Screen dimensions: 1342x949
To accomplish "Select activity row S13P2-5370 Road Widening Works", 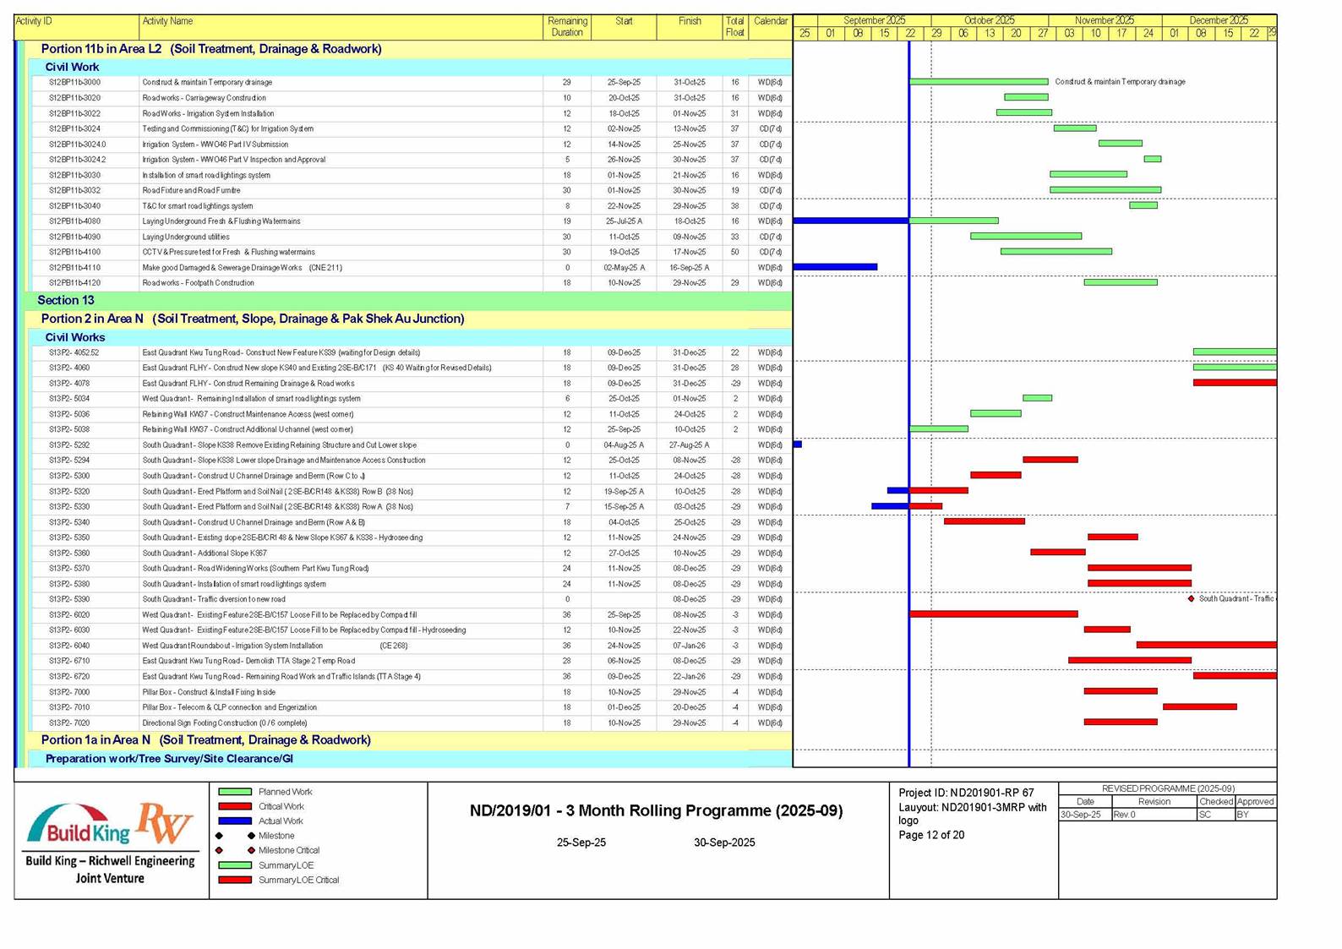I will pyautogui.click(x=255, y=569).
